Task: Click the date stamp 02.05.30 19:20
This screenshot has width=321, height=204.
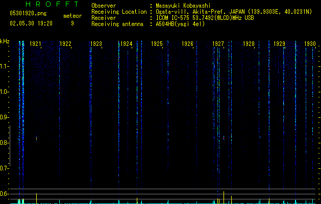Action: tap(31, 23)
